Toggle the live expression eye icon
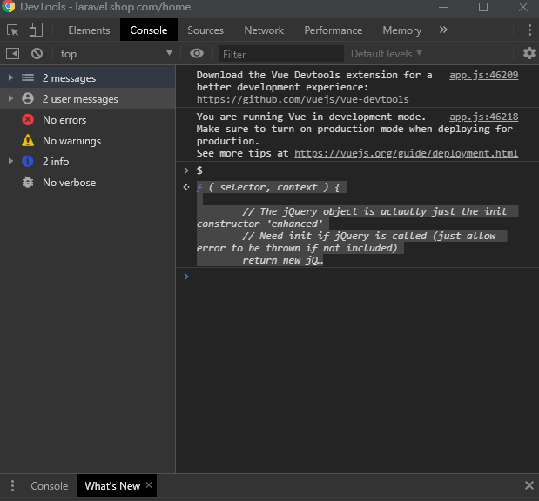Screen dimensions: 539x501 (197, 54)
